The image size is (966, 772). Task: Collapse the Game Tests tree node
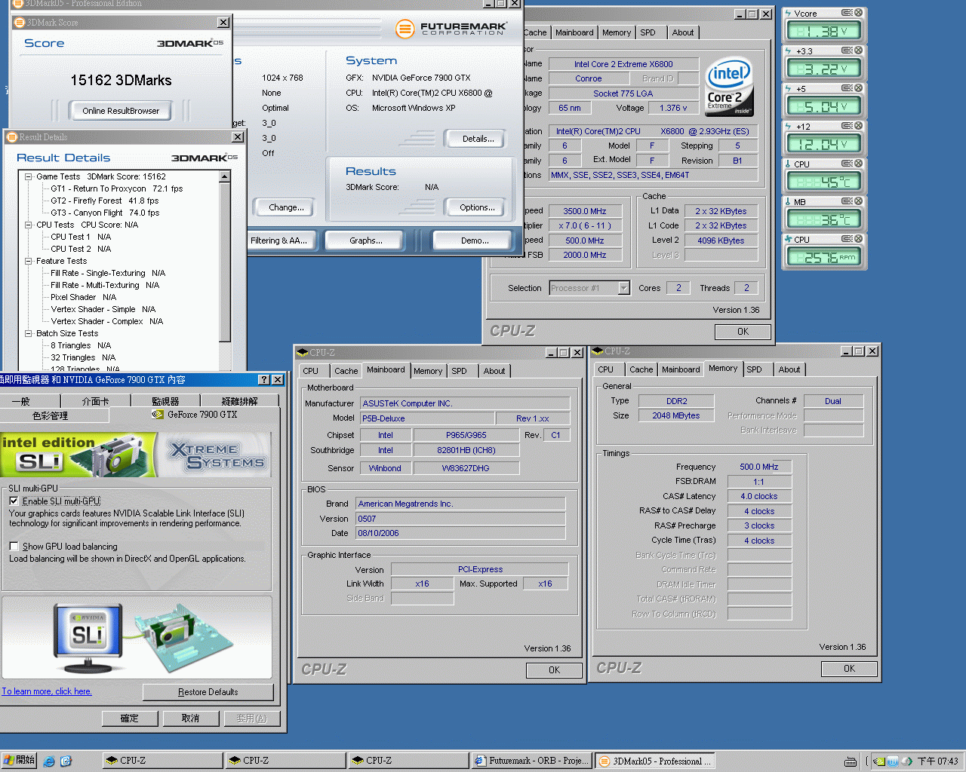click(x=28, y=176)
